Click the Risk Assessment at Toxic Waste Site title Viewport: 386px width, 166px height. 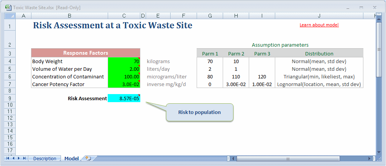pos(112,26)
